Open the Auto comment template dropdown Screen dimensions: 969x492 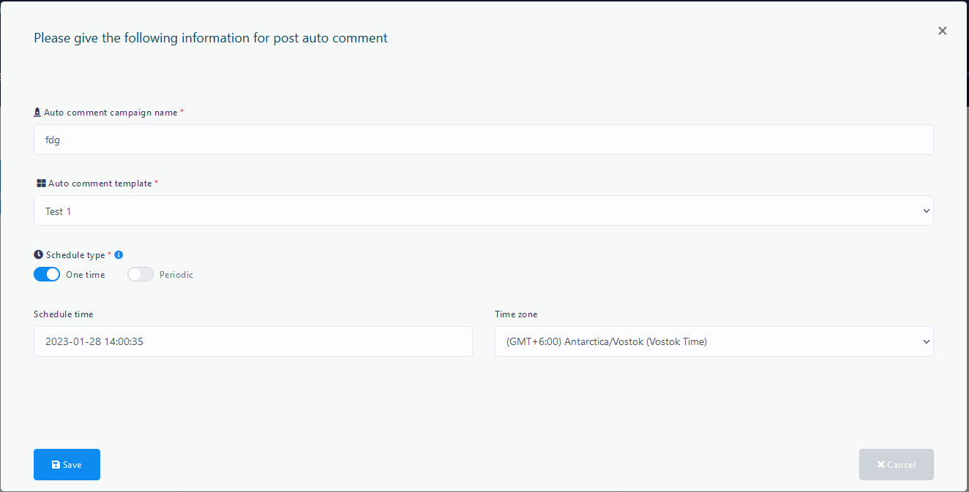tap(483, 211)
